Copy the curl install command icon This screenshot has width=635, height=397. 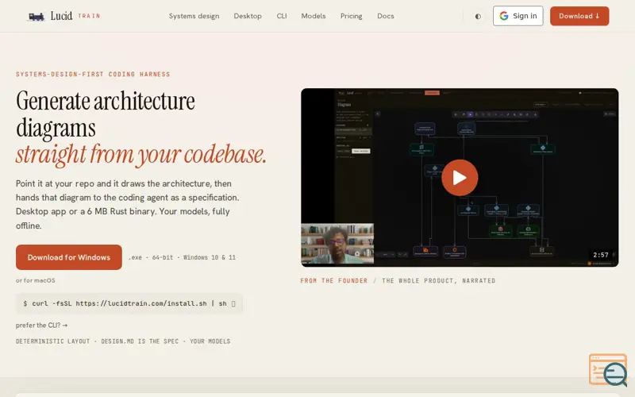233,304
